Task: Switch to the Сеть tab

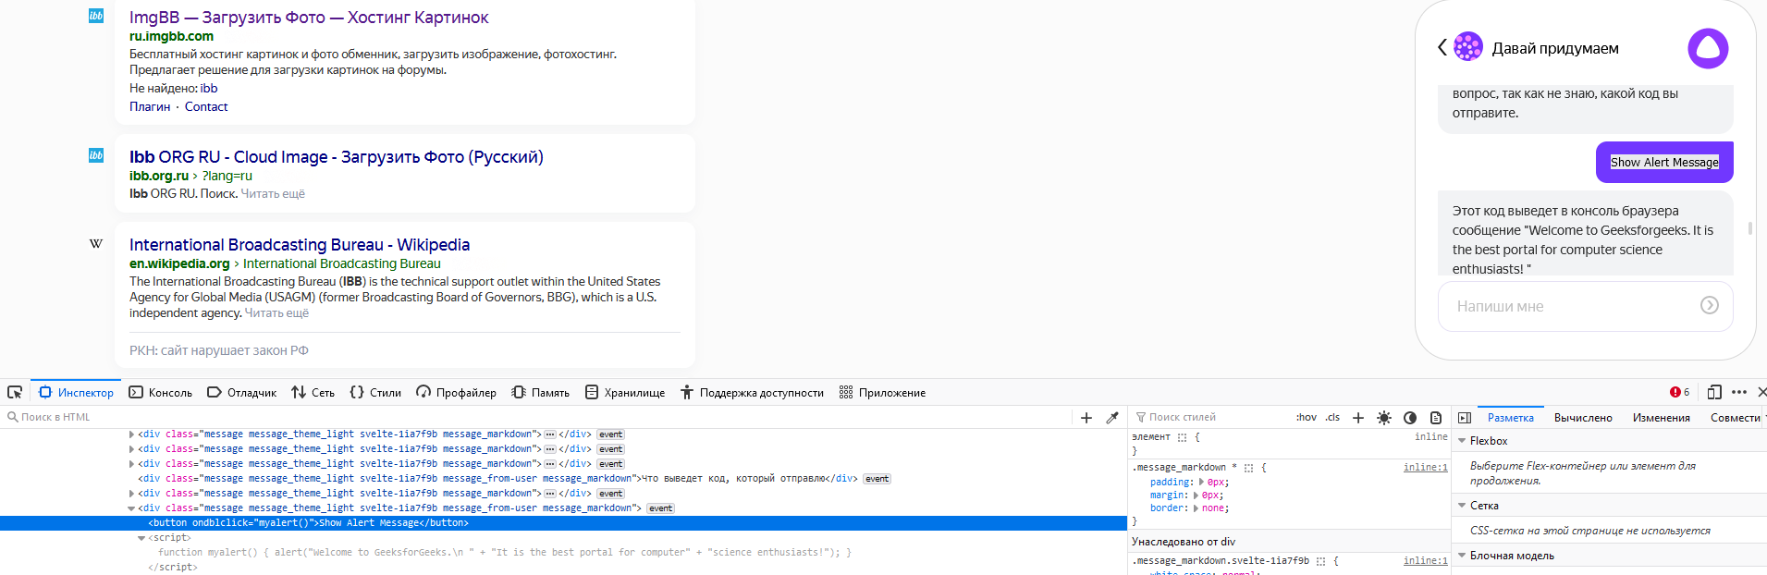Action: click(313, 392)
